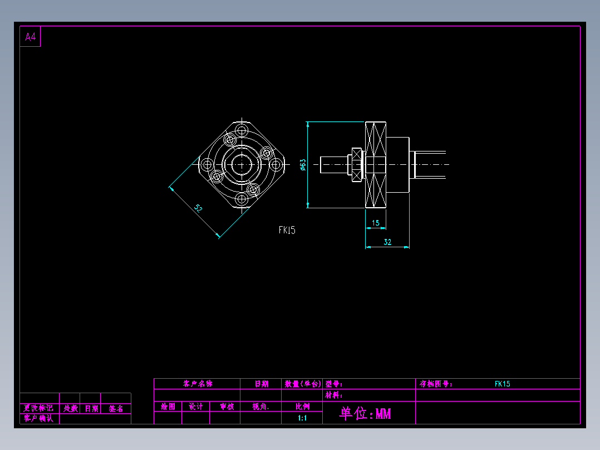The image size is (600, 450).
Task: Select the 比例 label cell
Action: click(x=302, y=407)
